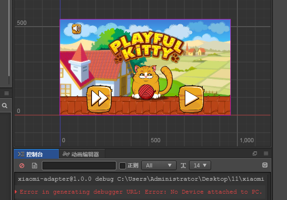
Task: Click the left panel vertical scrollbar
Action: (x=9, y=39)
